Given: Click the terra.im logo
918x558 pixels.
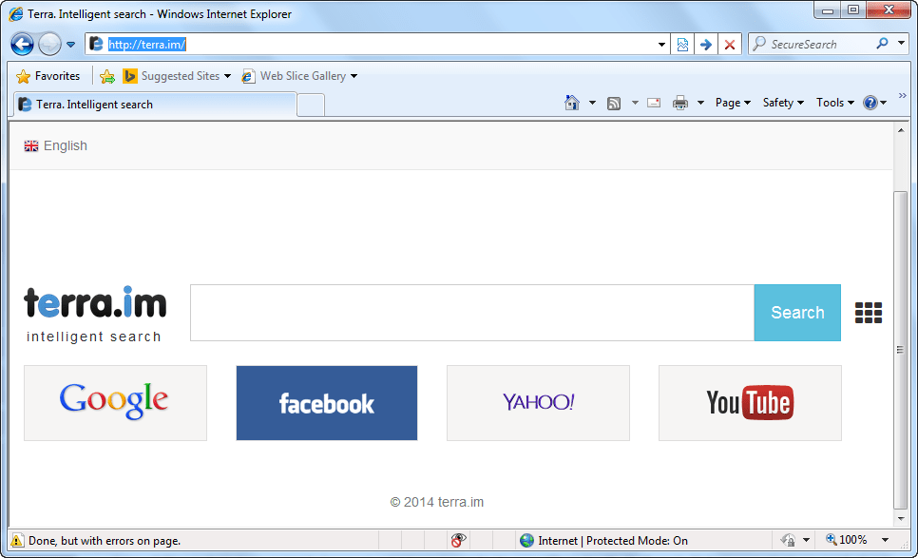Looking at the screenshot, I should pyautogui.click(x=95, y=315).
